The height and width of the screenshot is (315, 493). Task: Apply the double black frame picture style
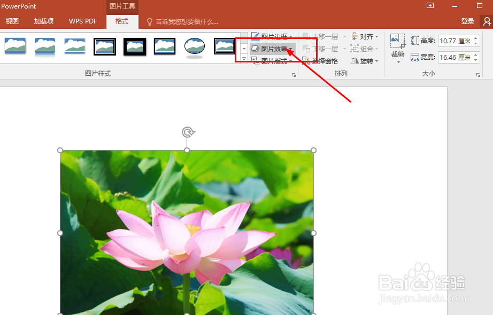click(x=105, y=47)
